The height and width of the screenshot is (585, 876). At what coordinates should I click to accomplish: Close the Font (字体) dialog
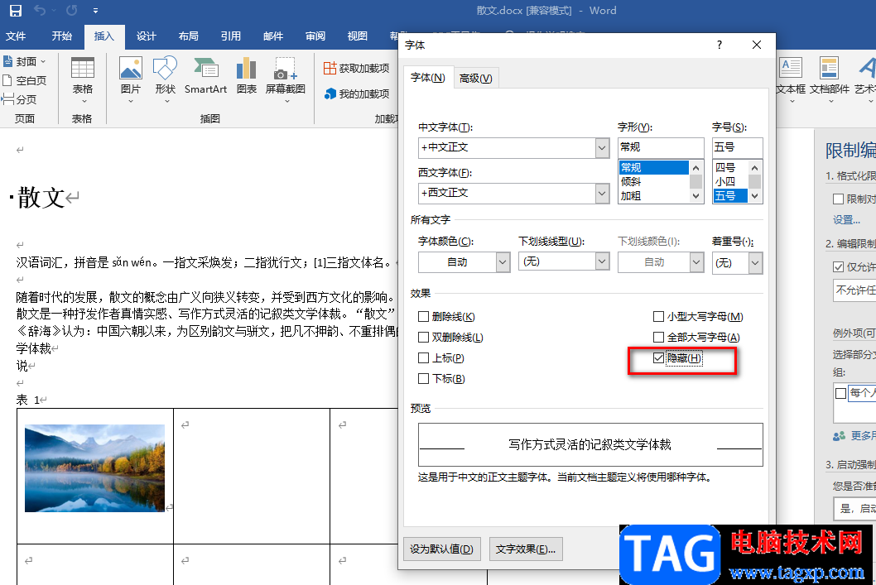(x=757, y=45)
